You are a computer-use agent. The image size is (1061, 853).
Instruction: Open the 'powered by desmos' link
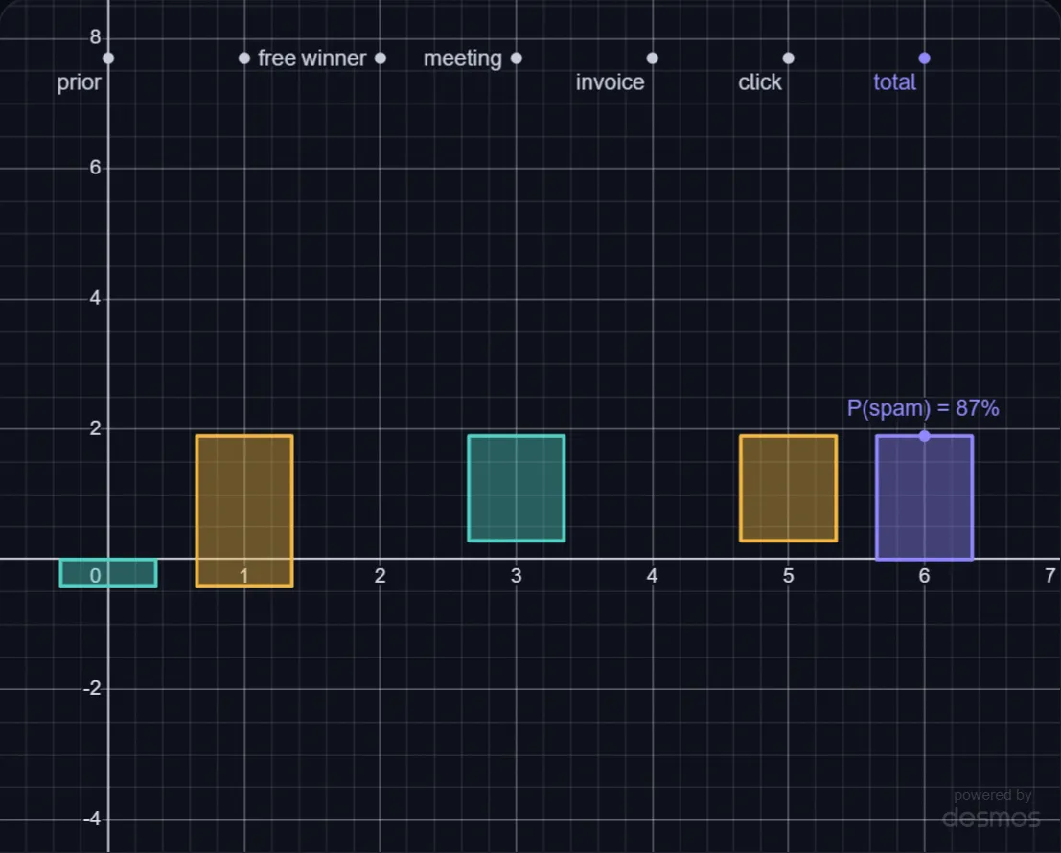[991, 809]
